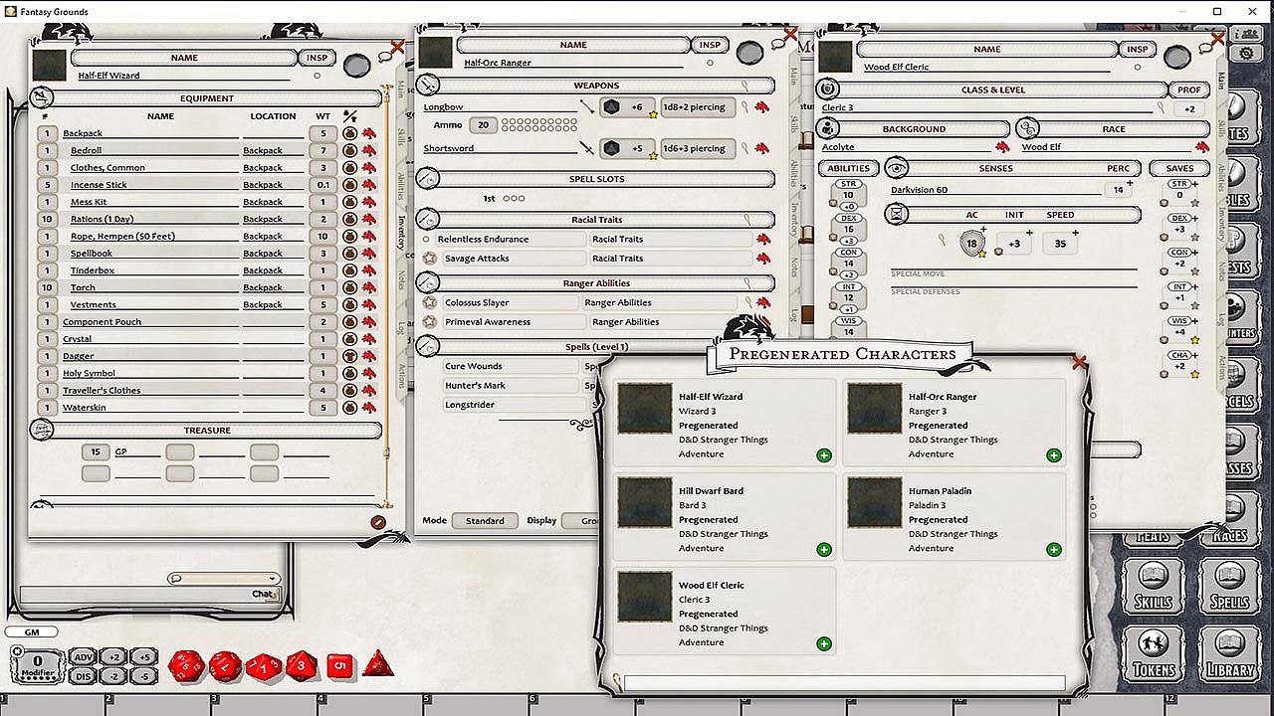Toggle the -5 modifier button
This screenshot has width=1274, height=716.
point(144,676)
